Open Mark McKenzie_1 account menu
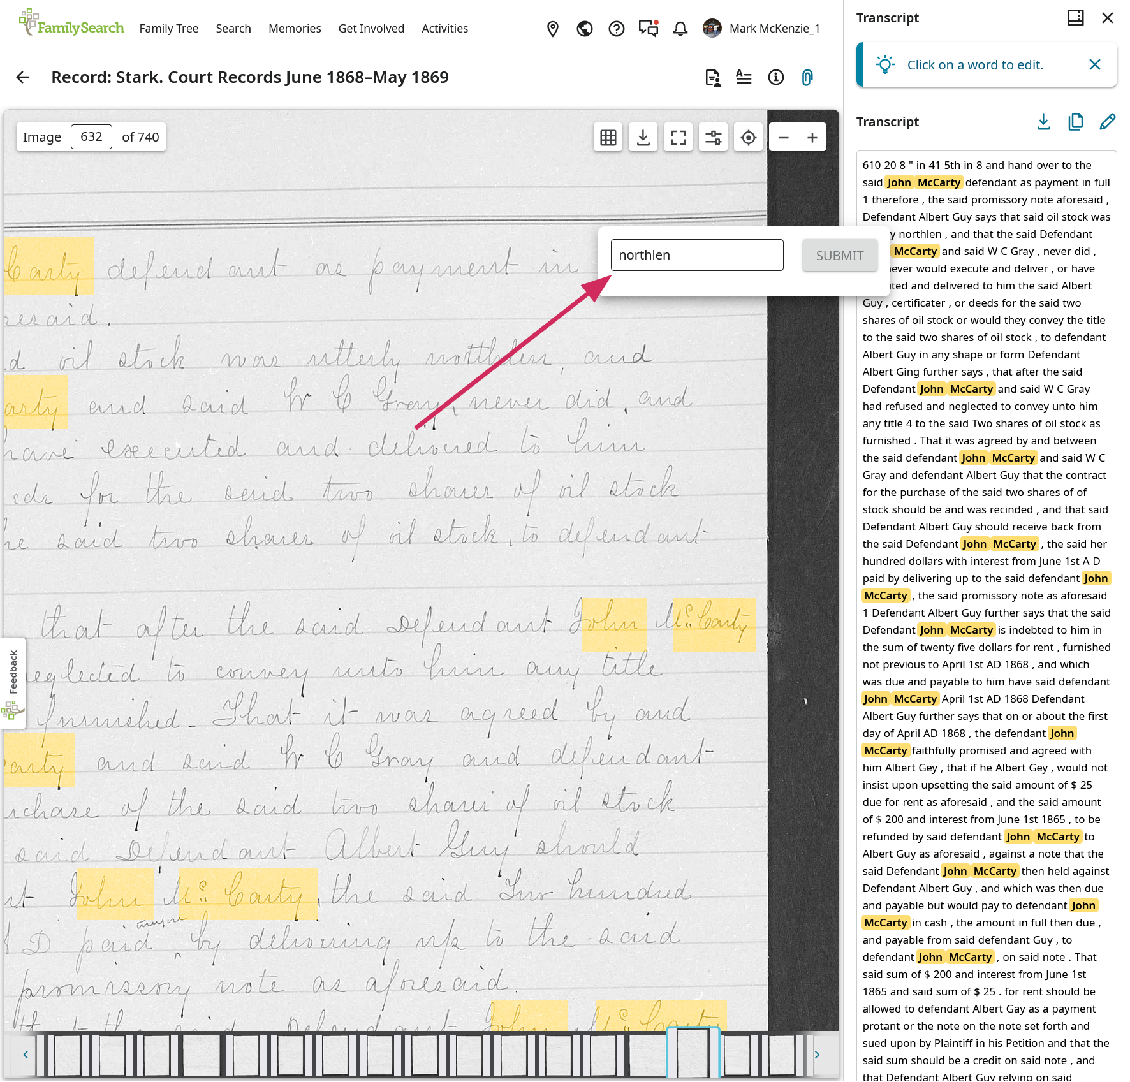 click(x=761, y=28)
